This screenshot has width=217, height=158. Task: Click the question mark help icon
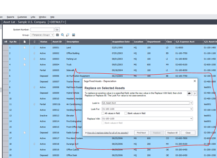click(x=195, y=93)
